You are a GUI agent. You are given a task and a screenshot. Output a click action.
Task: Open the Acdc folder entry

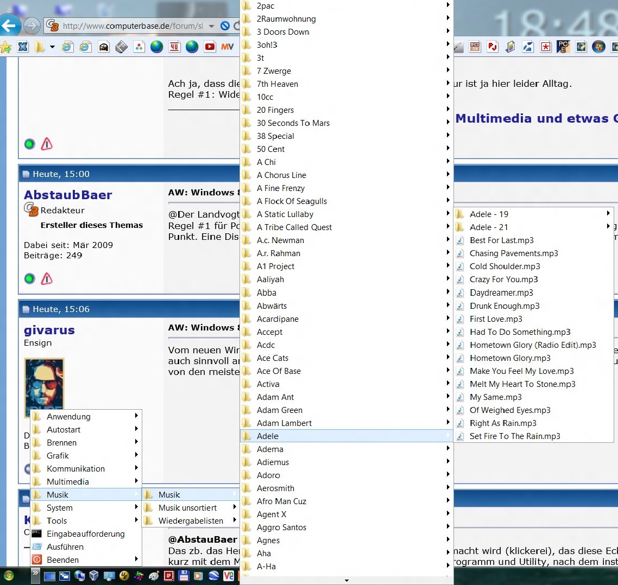(x=346, y=345)
